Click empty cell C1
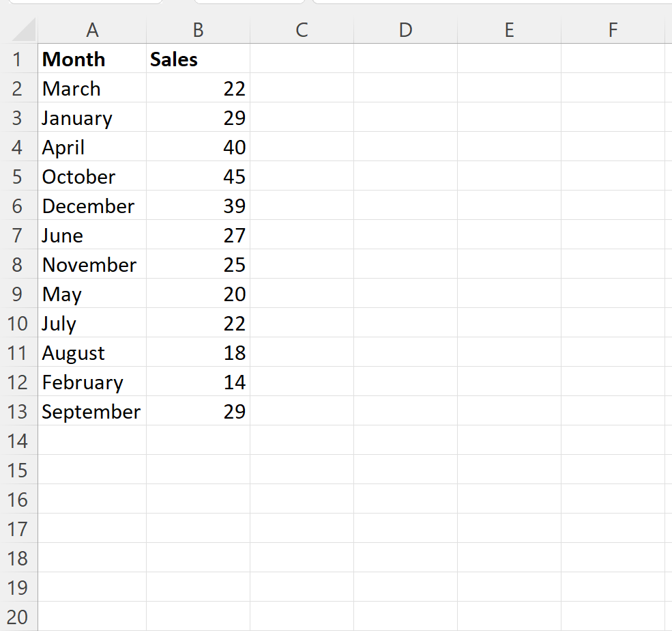Viewport: 672px width, 631px height. 302,58
